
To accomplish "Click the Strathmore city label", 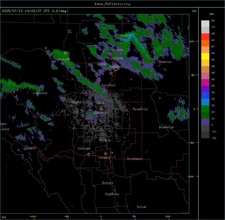I will click(135, 159).
